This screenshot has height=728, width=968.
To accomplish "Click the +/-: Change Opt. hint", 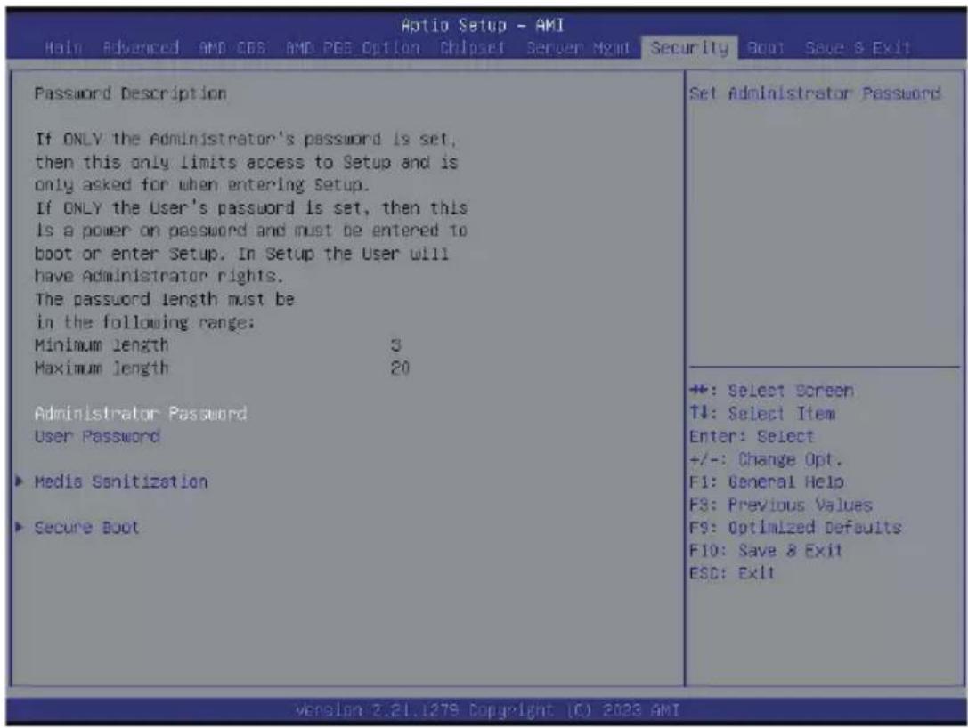I will pyautogui.click(x=766, y=459).
